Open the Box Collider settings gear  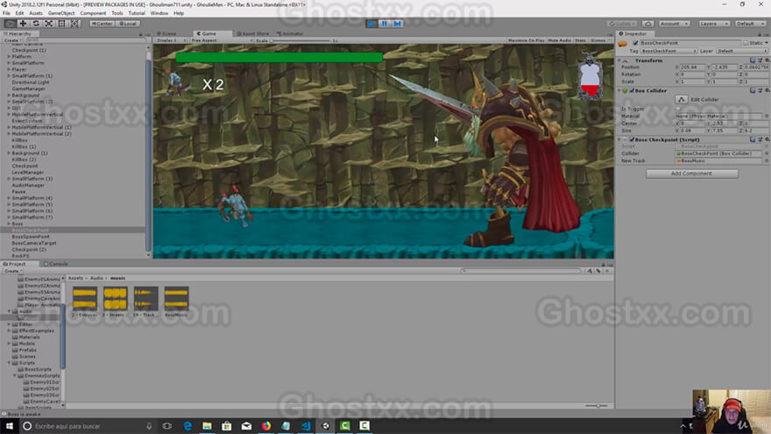click(767, 90)
